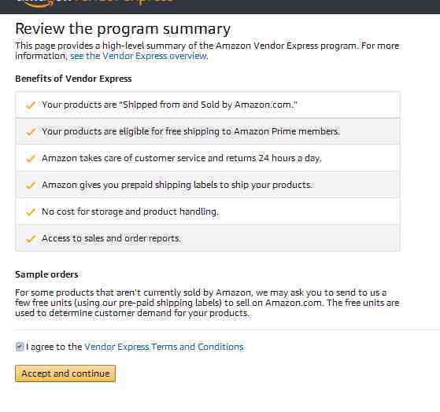This screenshot has height=412, width=440.
Task: Click the "Sample orders" section heading
Action: [46, 274]
